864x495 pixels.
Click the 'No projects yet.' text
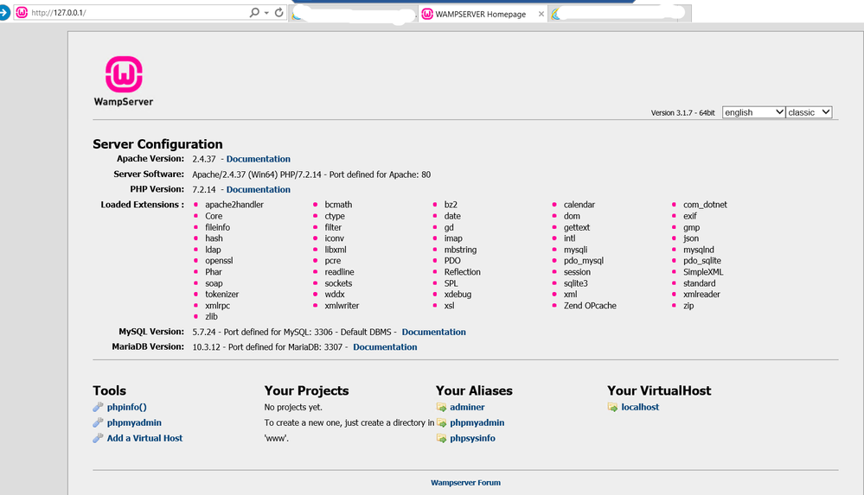pyautogui.click(x=293, y=407)
